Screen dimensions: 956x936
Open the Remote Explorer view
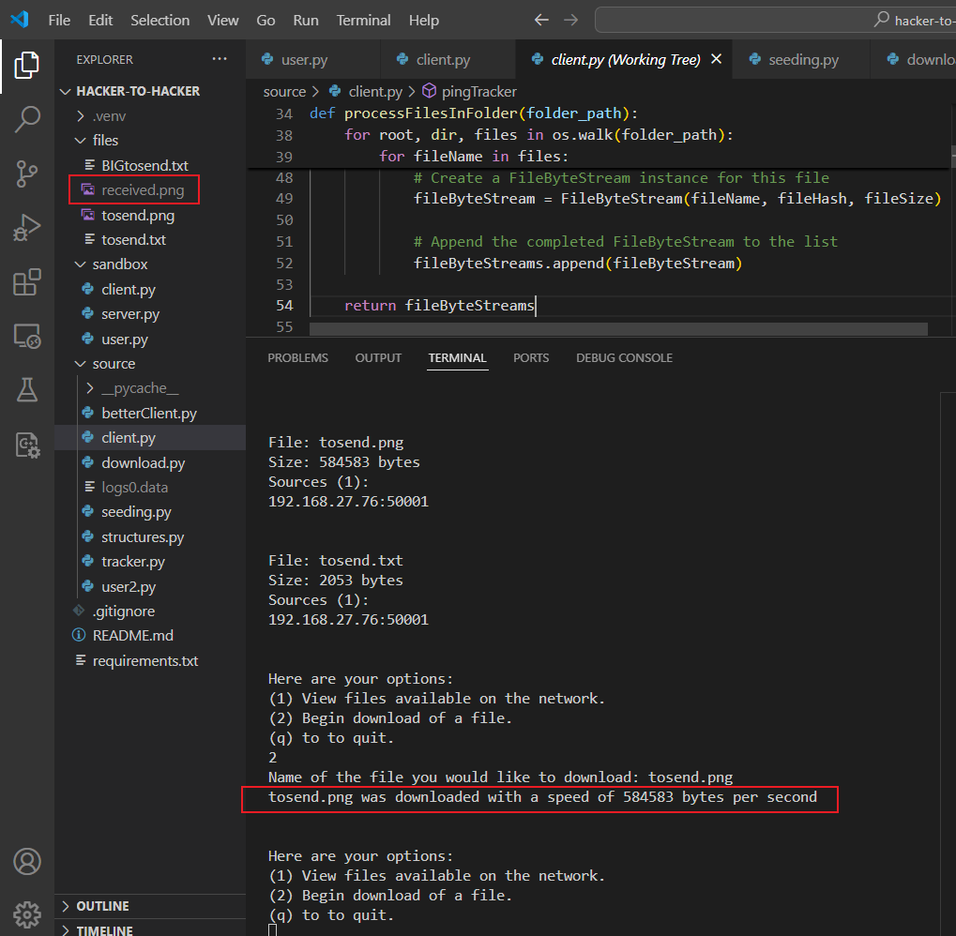27,336
